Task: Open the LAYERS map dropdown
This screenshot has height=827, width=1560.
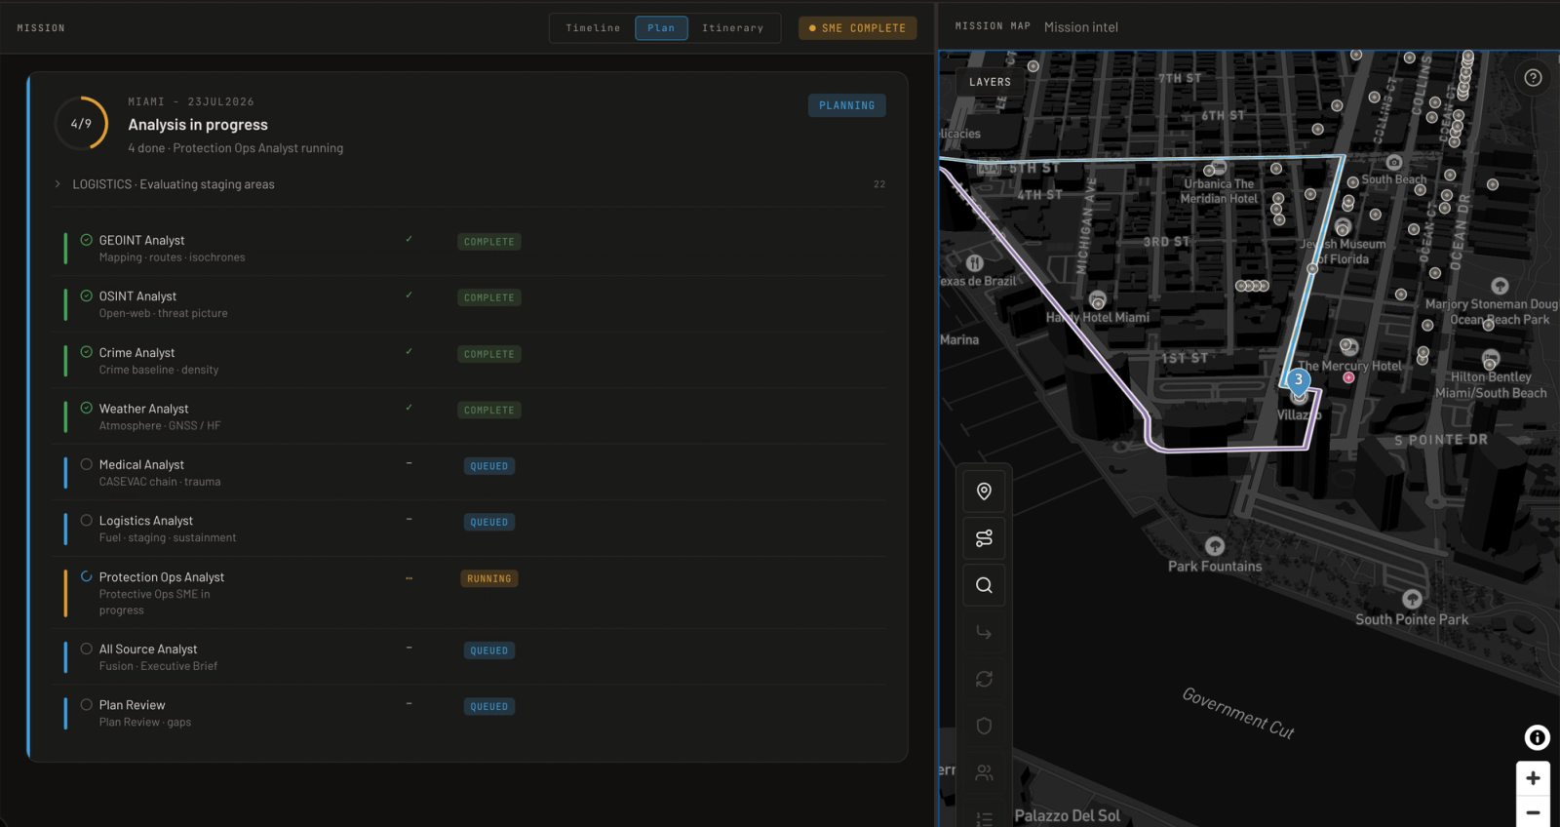Action: [990, 82]
